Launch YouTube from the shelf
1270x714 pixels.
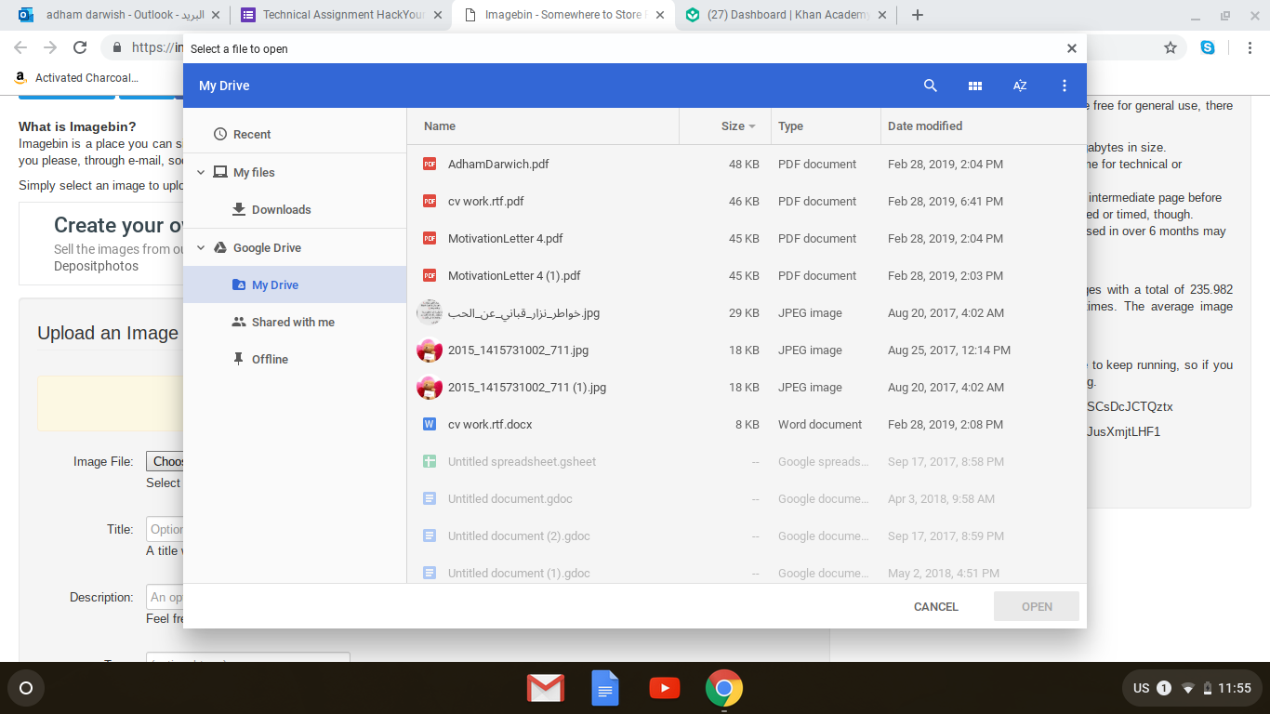(664, 688)
